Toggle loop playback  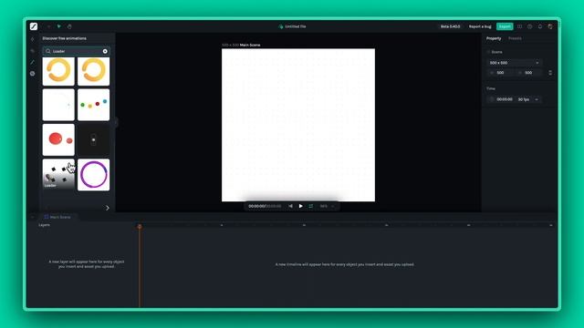point(310,206)
